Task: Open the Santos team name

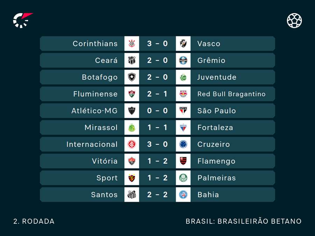Action: click(104, 195)
